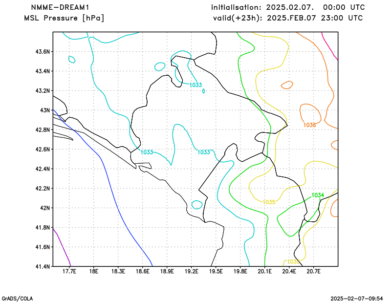Click the 41.4N latitude label
Image resolution: width=391 pixels, height=302 pixels.
(x=43, y=267)
